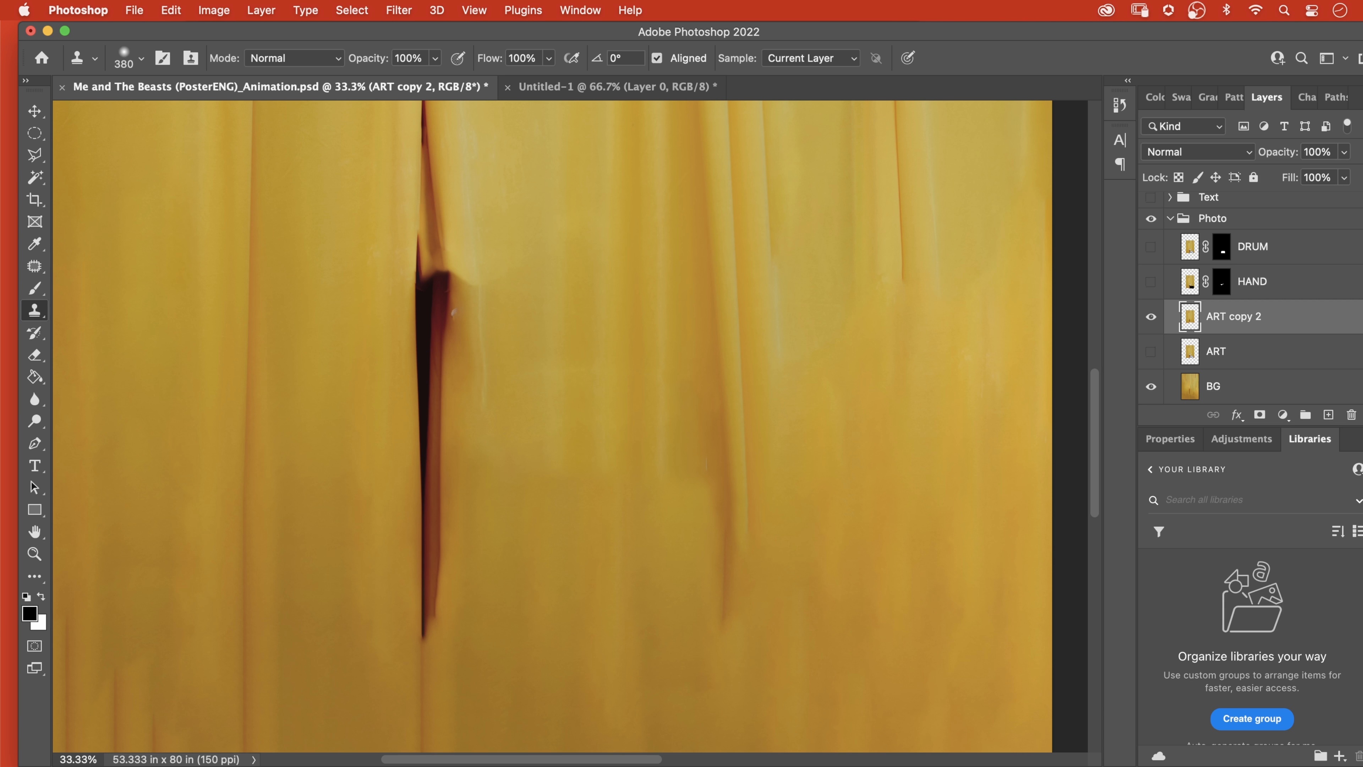Toggle lock all for layer
This screenshot has width=1363, height=767.
coord(1253,177)
